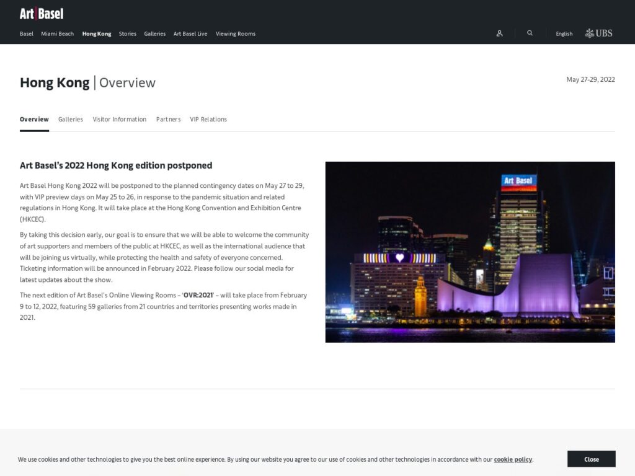This screenshot has height=476, width=635.
Task: Switch to the Galleries sub-tab
Action: pyautogui.click(x=71, y=120)
